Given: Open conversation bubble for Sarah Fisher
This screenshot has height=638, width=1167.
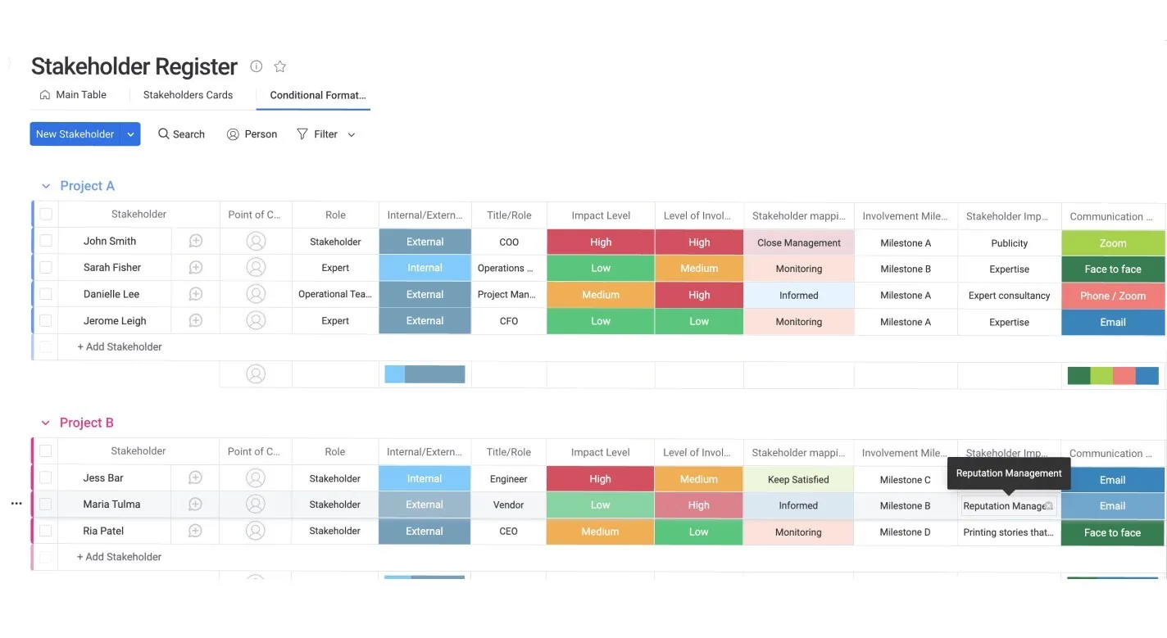Looking at the screenshot, I should [x=195, y=268].
